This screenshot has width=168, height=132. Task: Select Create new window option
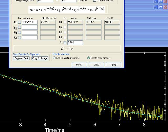88,58
